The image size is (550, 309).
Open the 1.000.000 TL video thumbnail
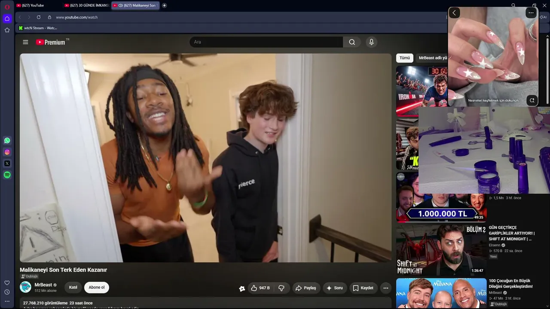coord(441,208)
